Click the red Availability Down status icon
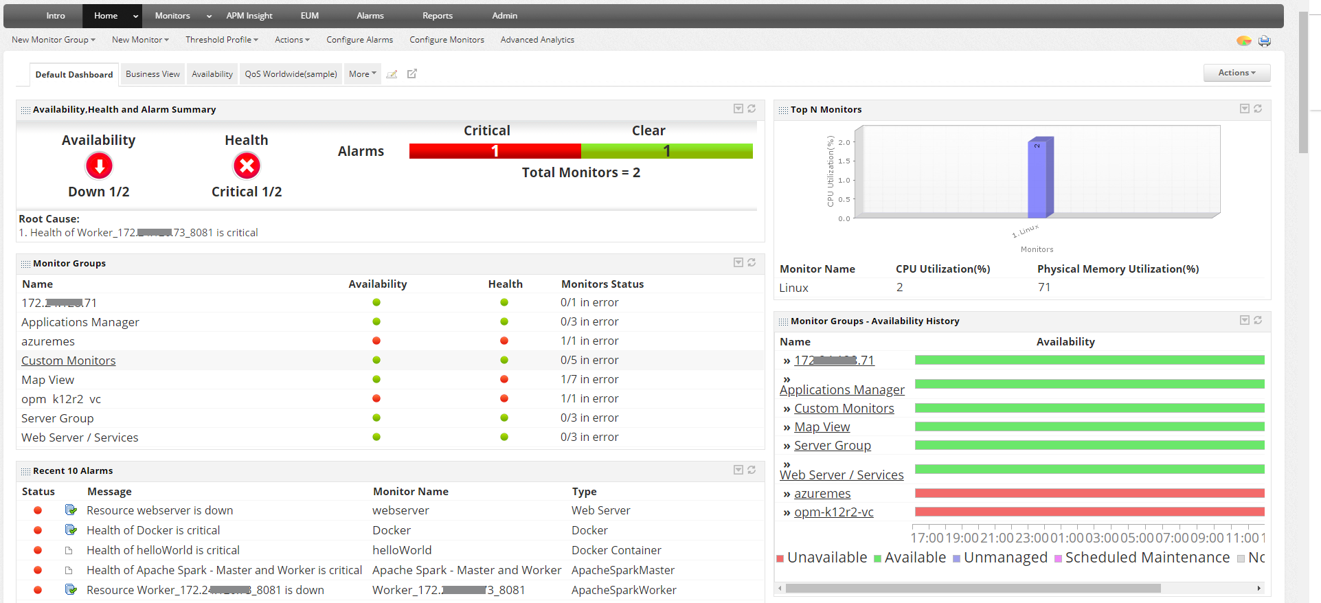The image size is (1321, 603). pos(99,166)
